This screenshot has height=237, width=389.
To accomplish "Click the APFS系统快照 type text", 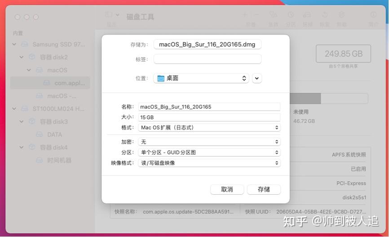I will coord(349,155).
